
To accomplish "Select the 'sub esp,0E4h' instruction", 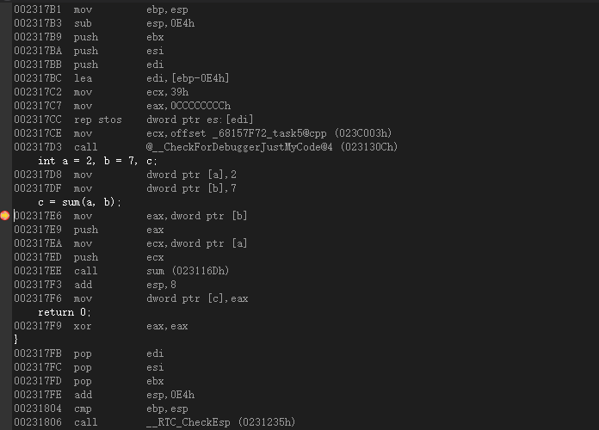I will pos(129,23).
